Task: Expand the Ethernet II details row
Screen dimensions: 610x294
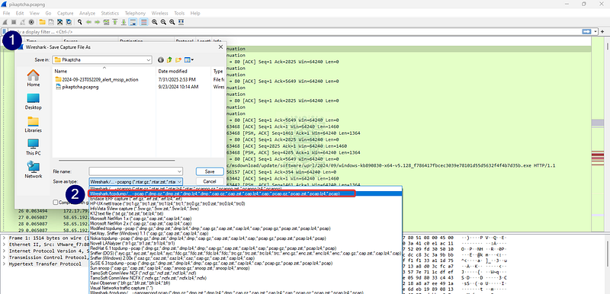Action: [x=4, y=244]
